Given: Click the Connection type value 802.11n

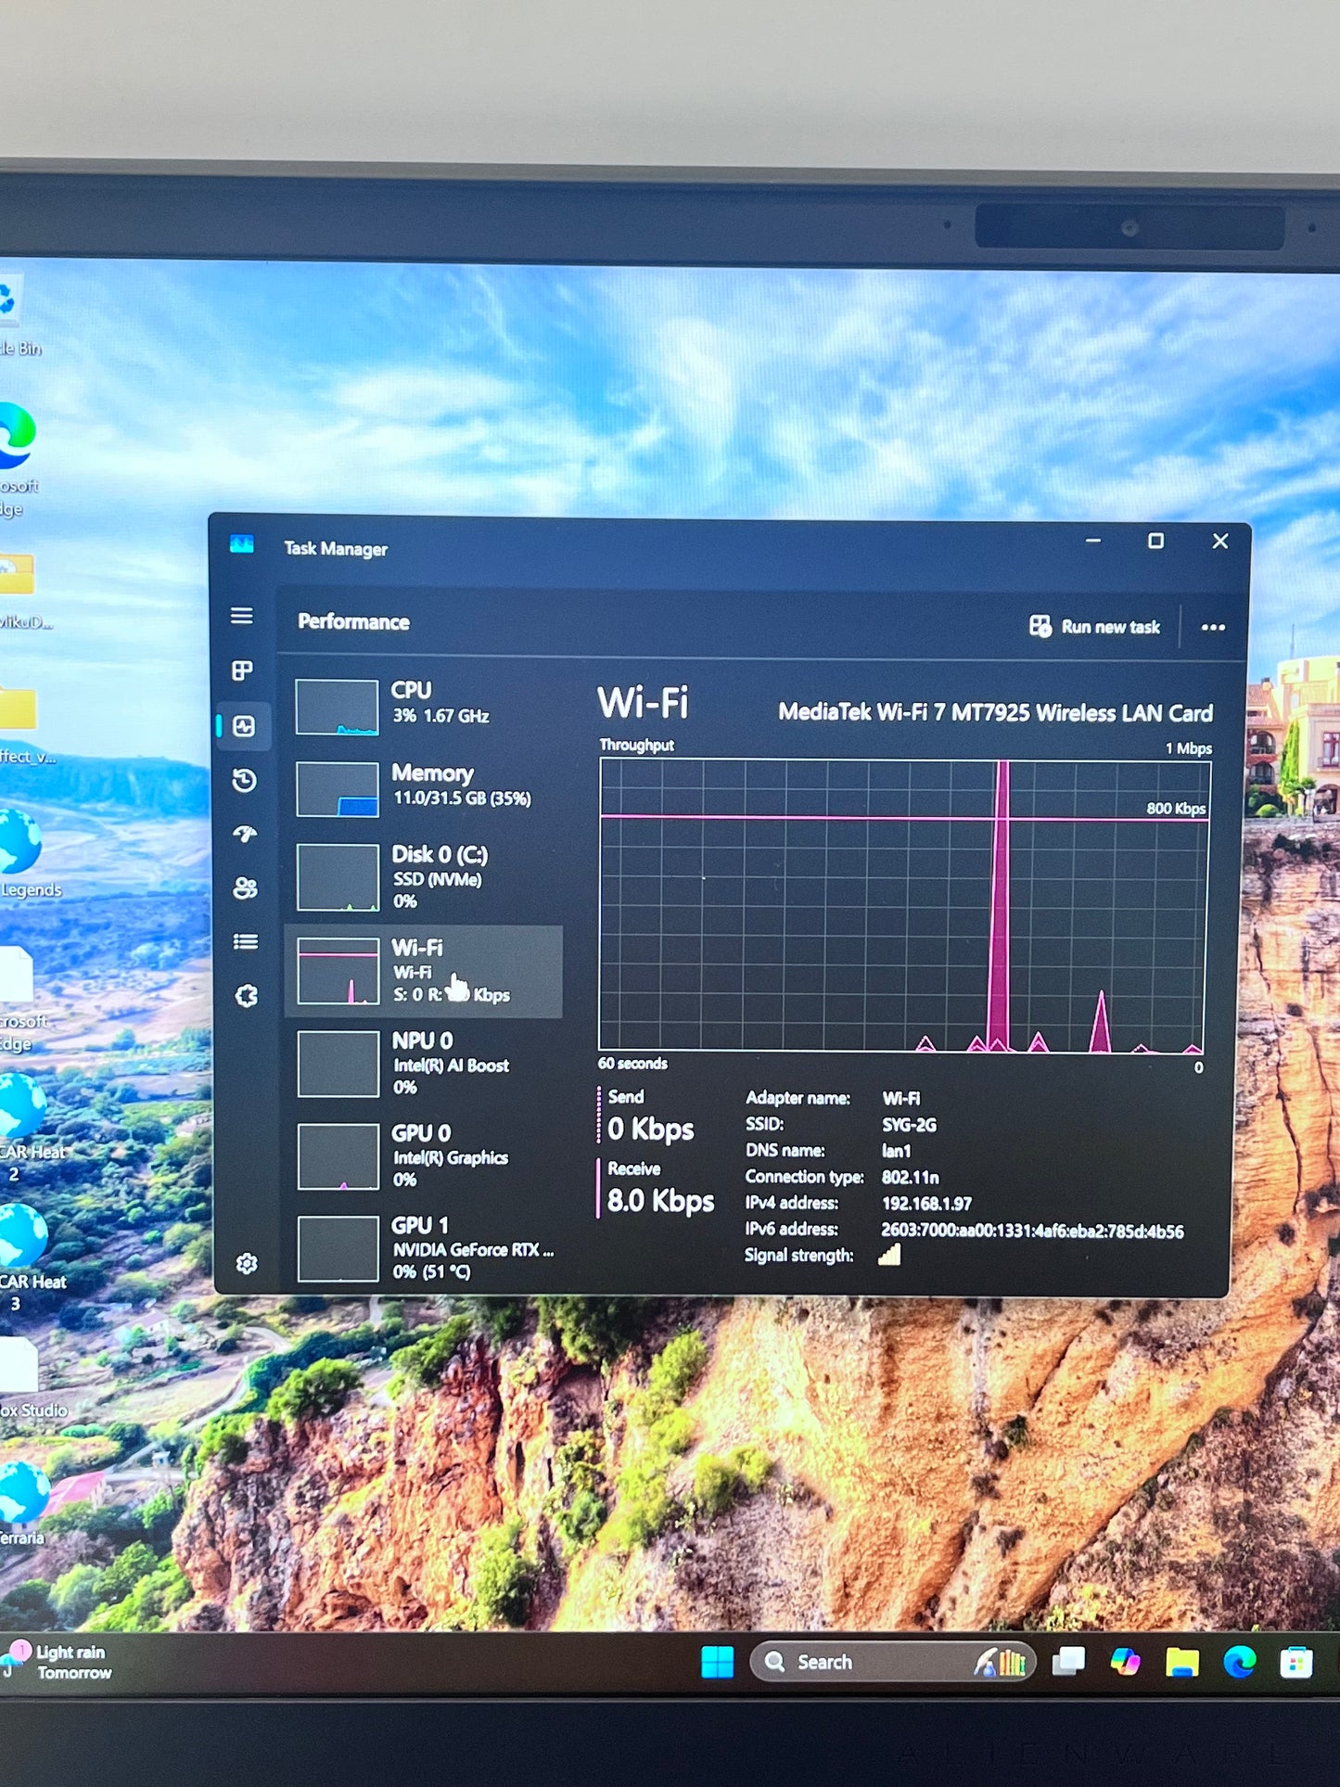Looking at the screenshot, I should point(911,1178).
